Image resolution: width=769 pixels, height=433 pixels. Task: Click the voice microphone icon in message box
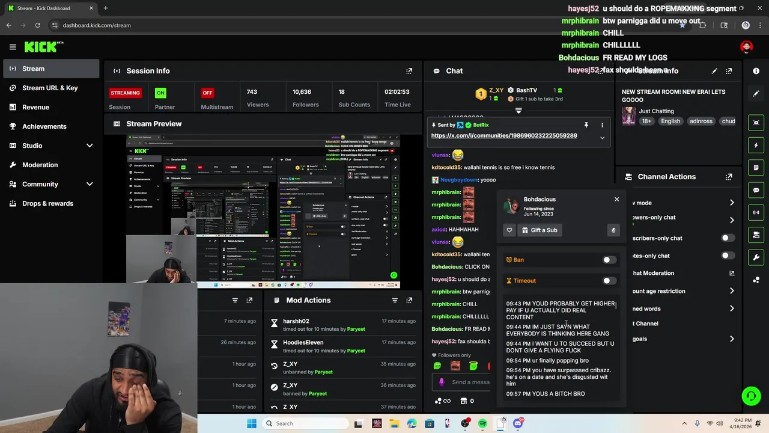click(442, 382)
